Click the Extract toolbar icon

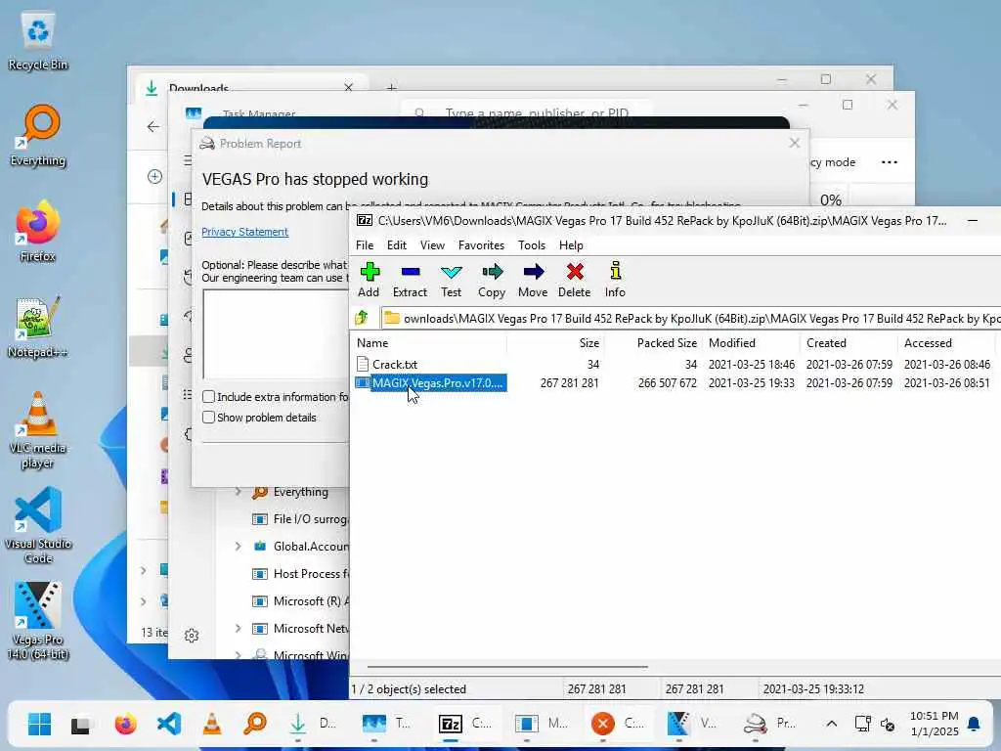pos(410,280)
